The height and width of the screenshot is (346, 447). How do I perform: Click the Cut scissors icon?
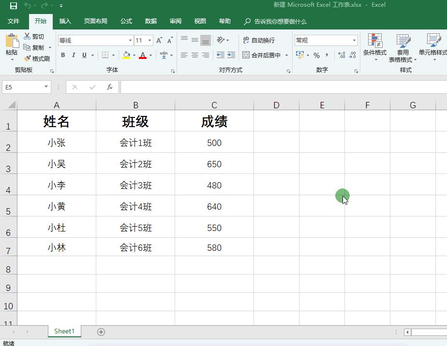tap(27, 36)
